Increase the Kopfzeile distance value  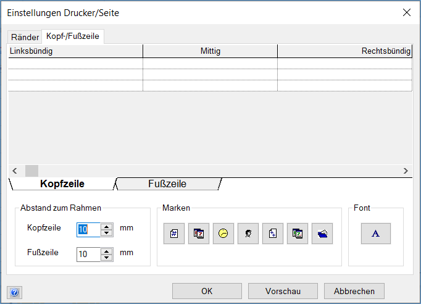coord(107,226)
